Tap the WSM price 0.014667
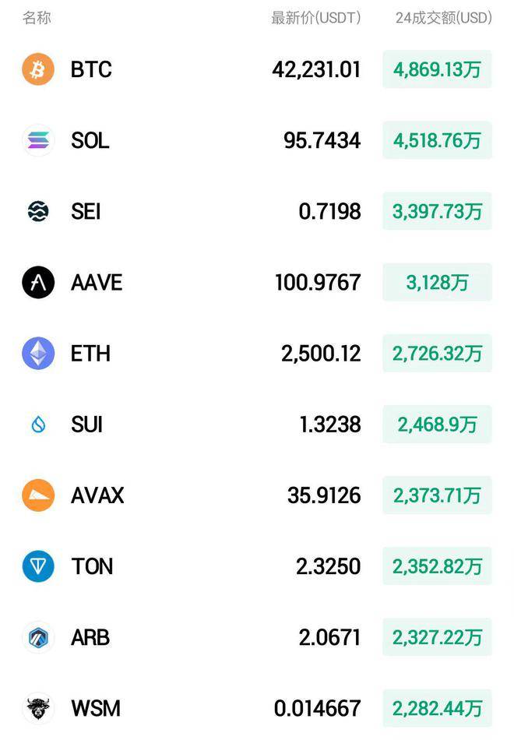The width and height of the screenshot is (514, 740). point(317,708)
